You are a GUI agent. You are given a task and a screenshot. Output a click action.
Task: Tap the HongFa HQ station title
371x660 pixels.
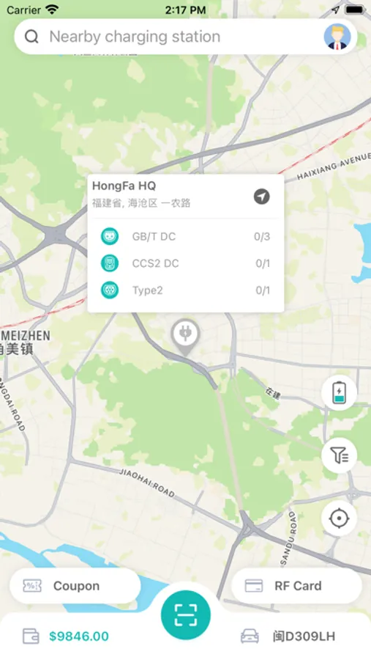click(124, 186)
